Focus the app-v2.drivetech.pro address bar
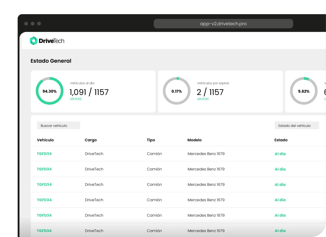 pos(223,24)
